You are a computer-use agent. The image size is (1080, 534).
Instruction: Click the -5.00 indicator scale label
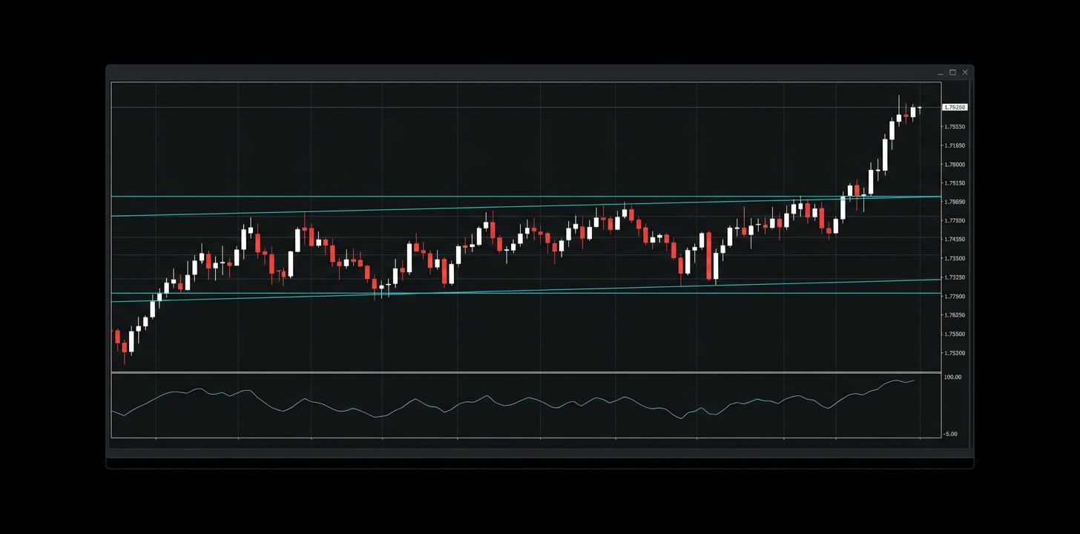coord(952,434)
